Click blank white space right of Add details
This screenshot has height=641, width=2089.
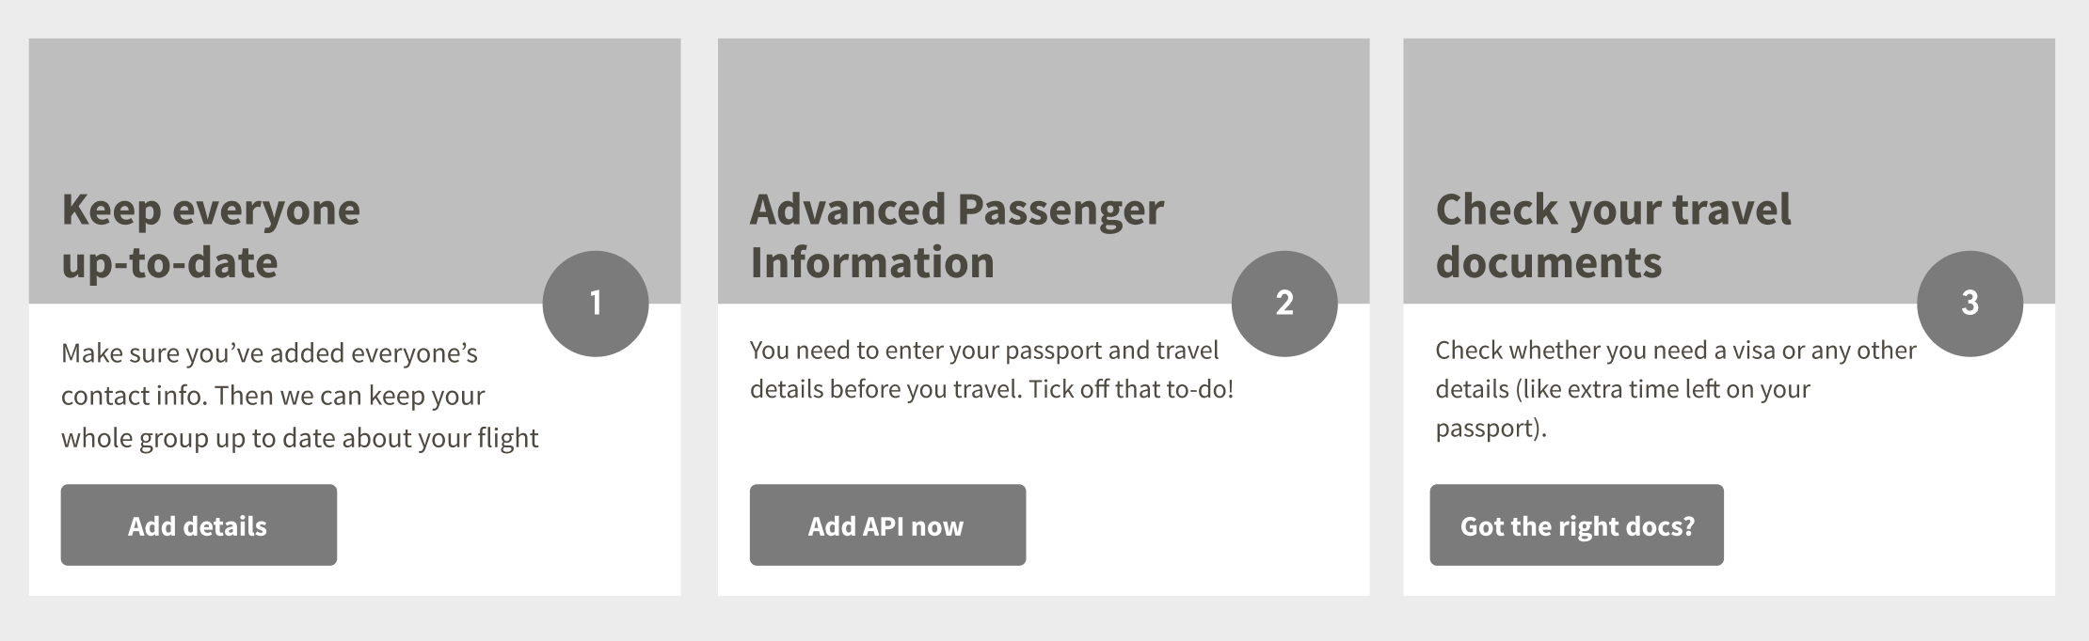(x=508, y=525)
